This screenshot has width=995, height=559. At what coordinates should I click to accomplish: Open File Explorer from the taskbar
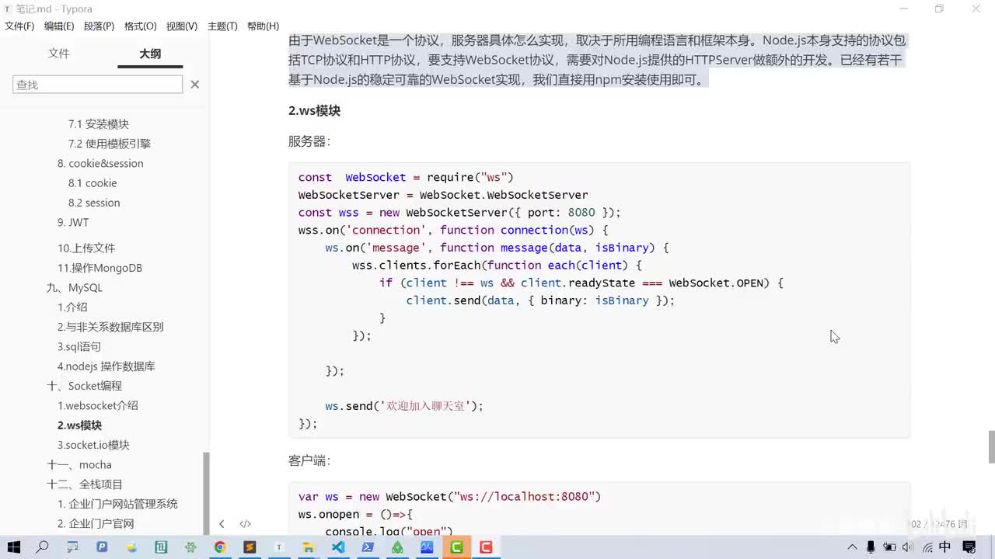click(x=309, y=547)
